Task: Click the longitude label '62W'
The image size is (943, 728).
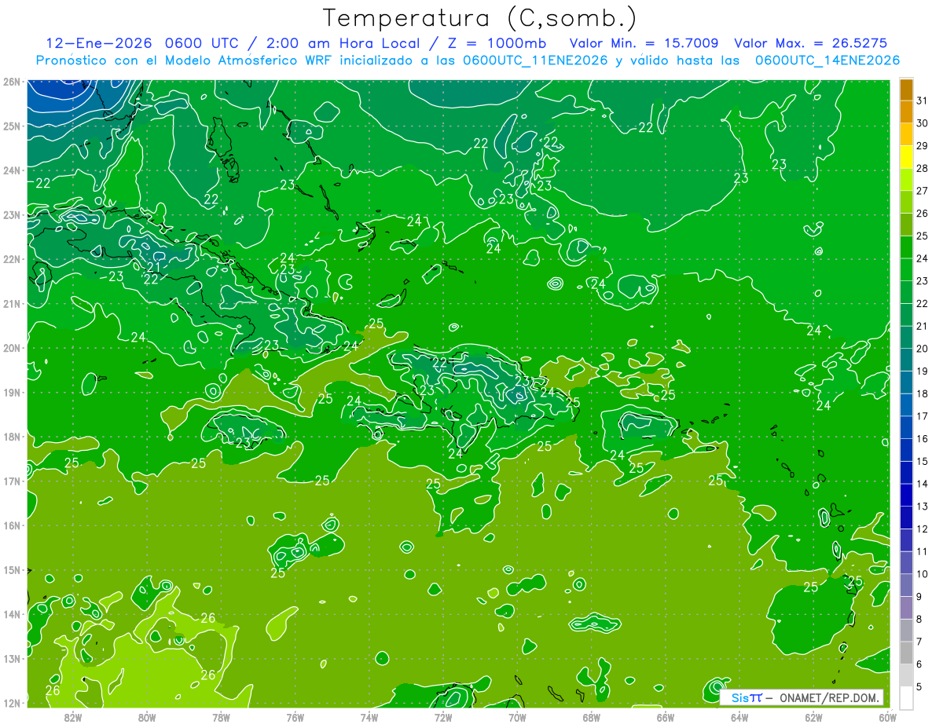Action: [x=813, y=717]
